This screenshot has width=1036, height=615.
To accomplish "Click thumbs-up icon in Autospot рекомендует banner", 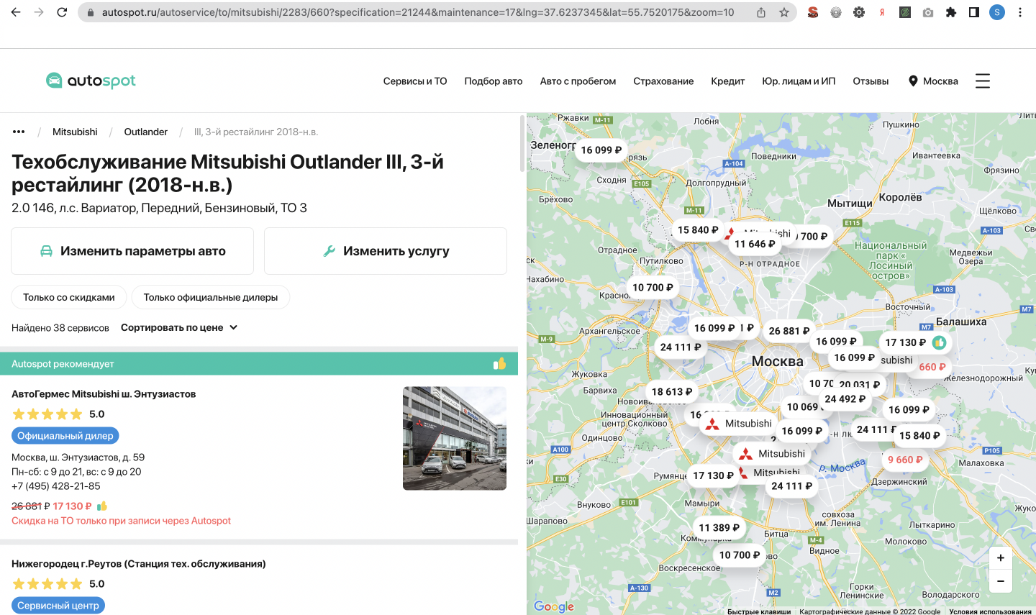I will [x=499, y=364].
